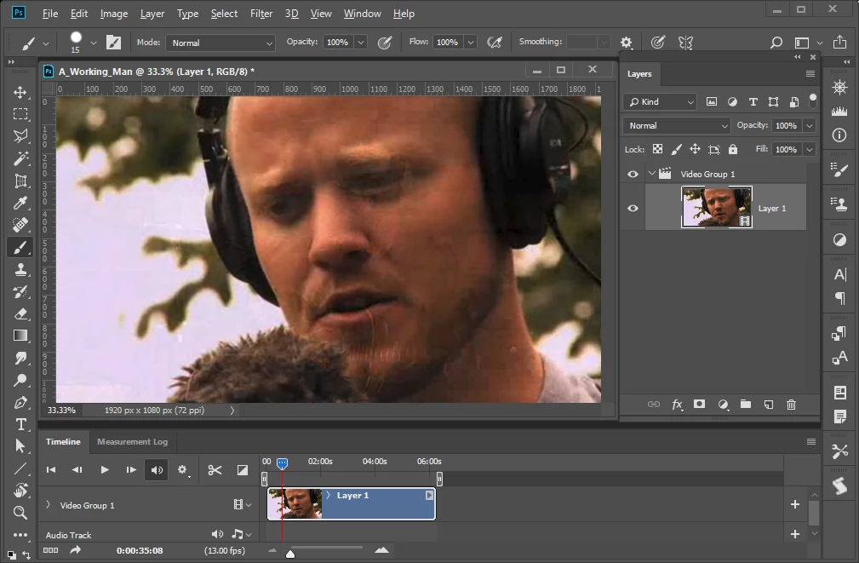Select the Smudge tool
The width and height of the screenshot is (859, 563).
pyautogui.click(x=20, y=358)
